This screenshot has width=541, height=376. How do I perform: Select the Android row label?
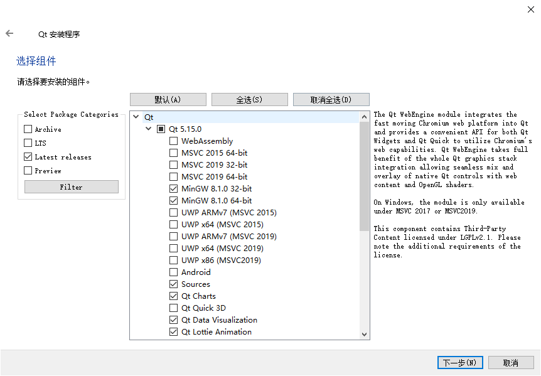coord(196,272)
